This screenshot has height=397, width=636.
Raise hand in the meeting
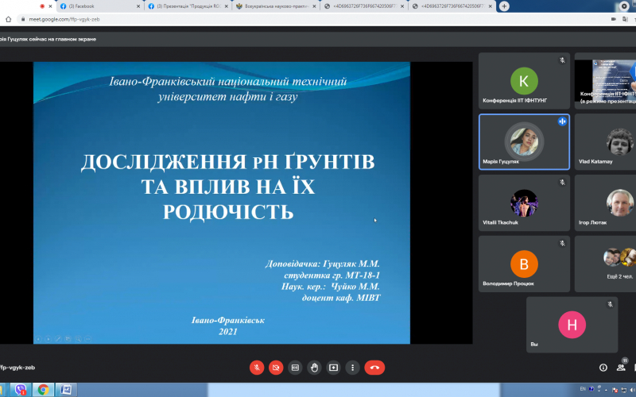(314, 368)
